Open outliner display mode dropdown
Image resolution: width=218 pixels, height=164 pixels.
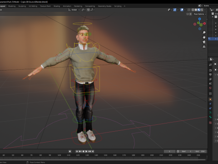(212, 10)
